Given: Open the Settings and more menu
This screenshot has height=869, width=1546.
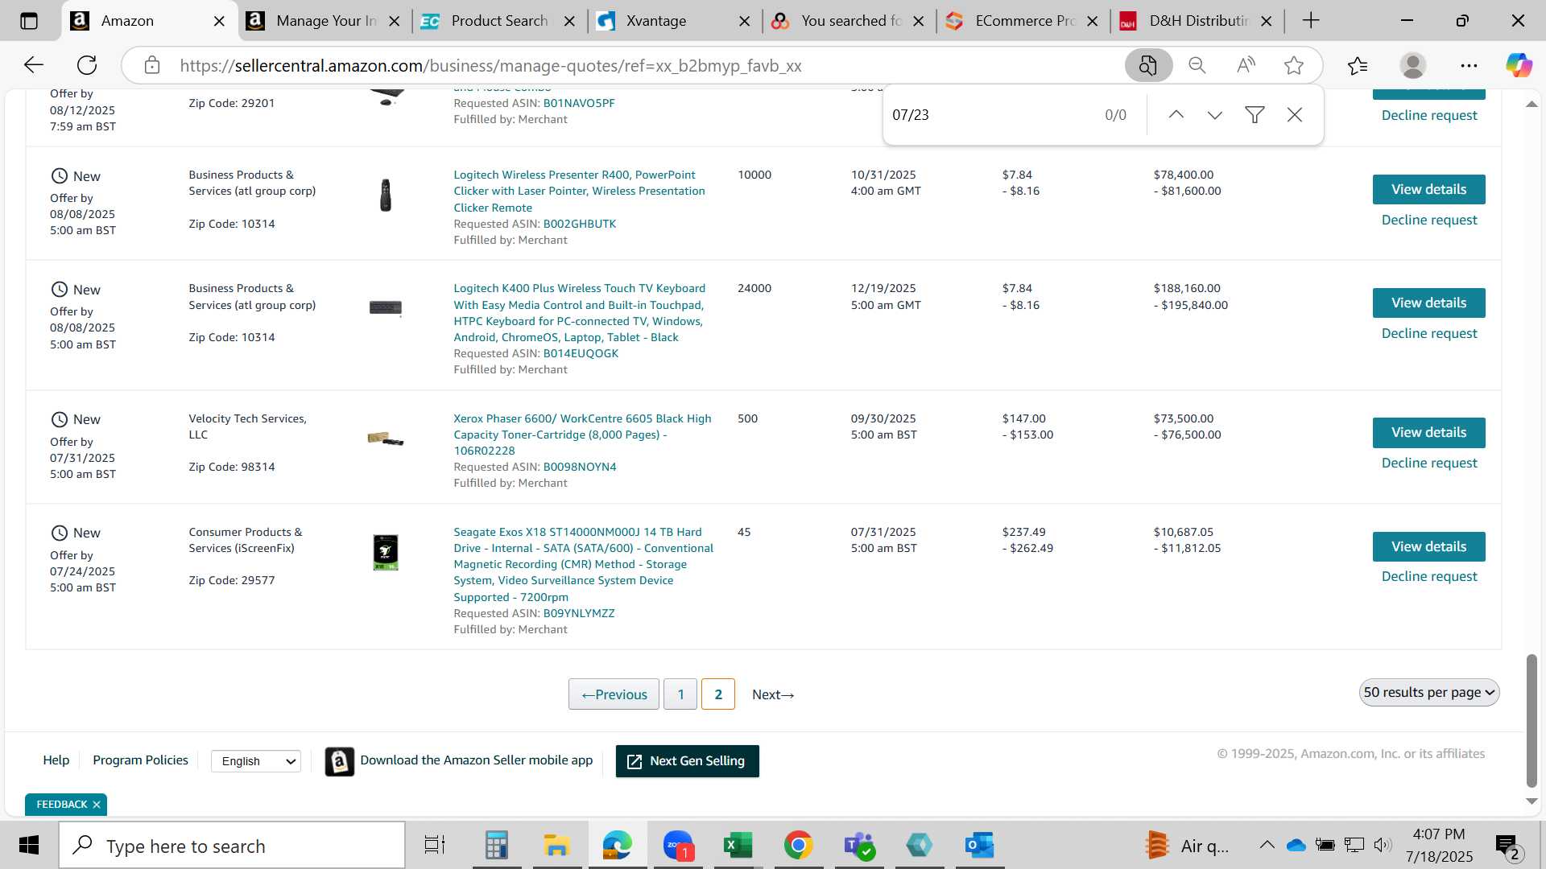Looking at the screenshot, I should coord(1469,65).
